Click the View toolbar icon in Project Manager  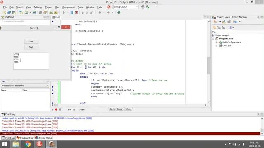[x=235, y=22]
